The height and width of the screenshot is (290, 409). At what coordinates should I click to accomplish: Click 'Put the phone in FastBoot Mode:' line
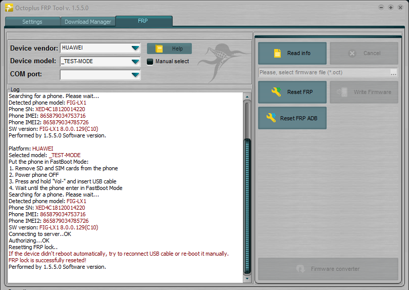(48, 162)
